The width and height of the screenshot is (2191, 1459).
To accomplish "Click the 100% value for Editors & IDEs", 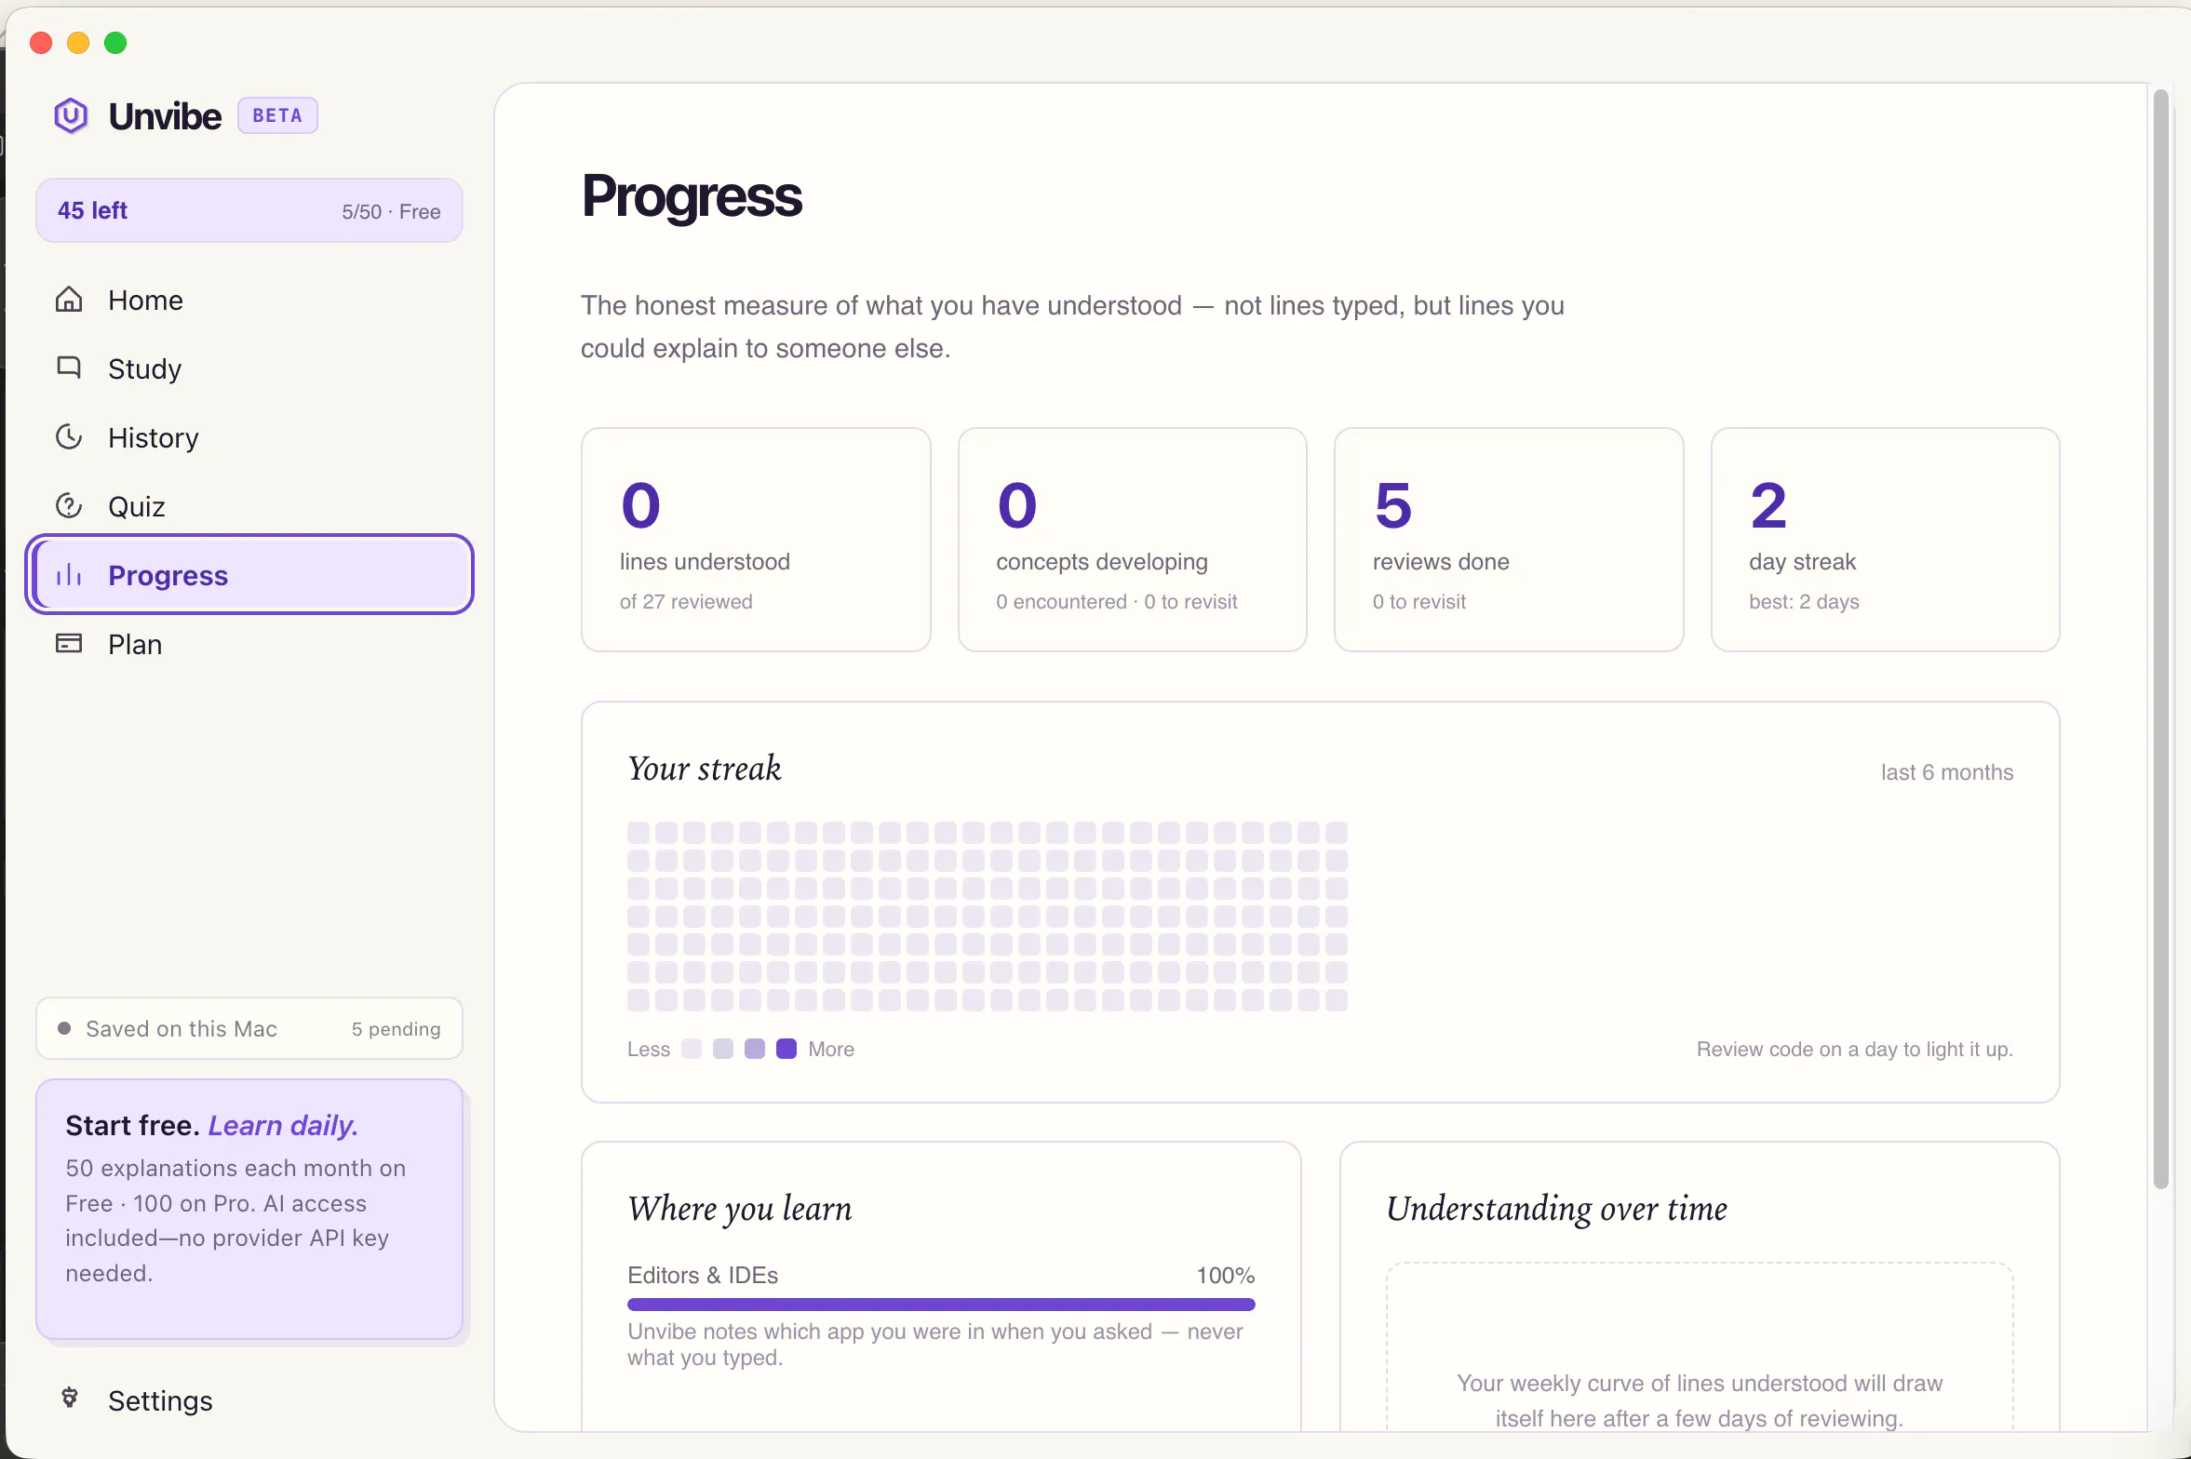I will coord(1226,1275).
